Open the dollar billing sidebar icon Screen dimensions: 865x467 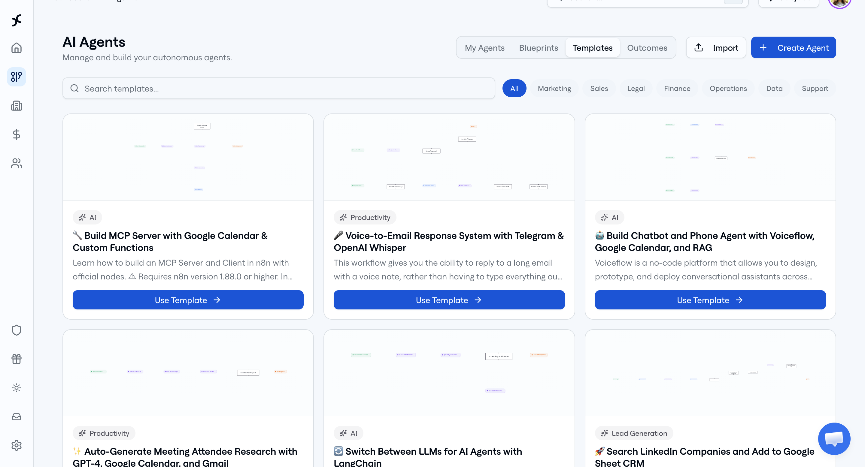[17, 134]
